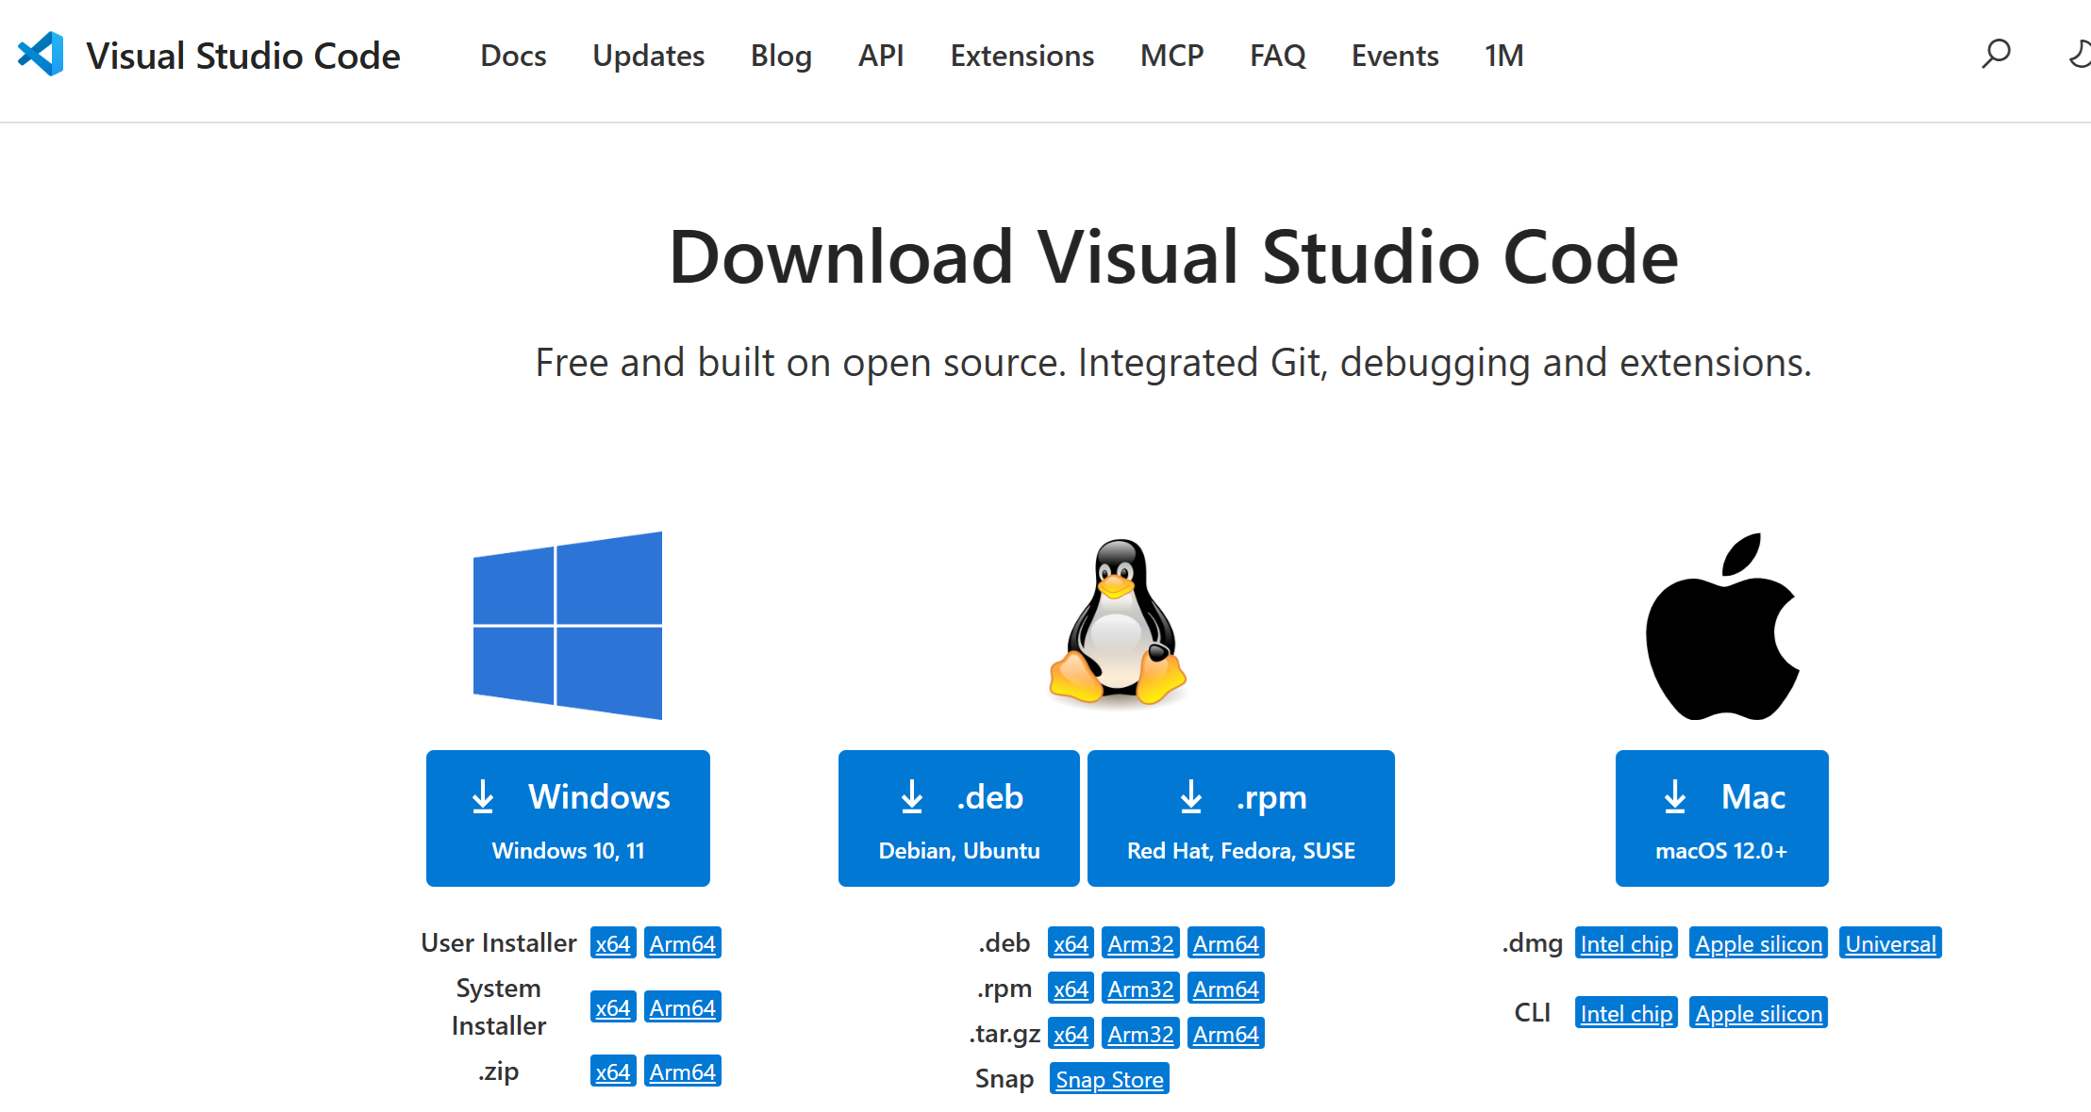
Task: Click the .deb Debian, Ubuntu download button
Action: 959,818
